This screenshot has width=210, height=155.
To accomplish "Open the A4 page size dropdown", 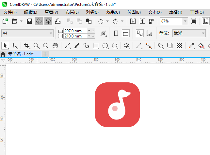I will [x=27, y=33].
